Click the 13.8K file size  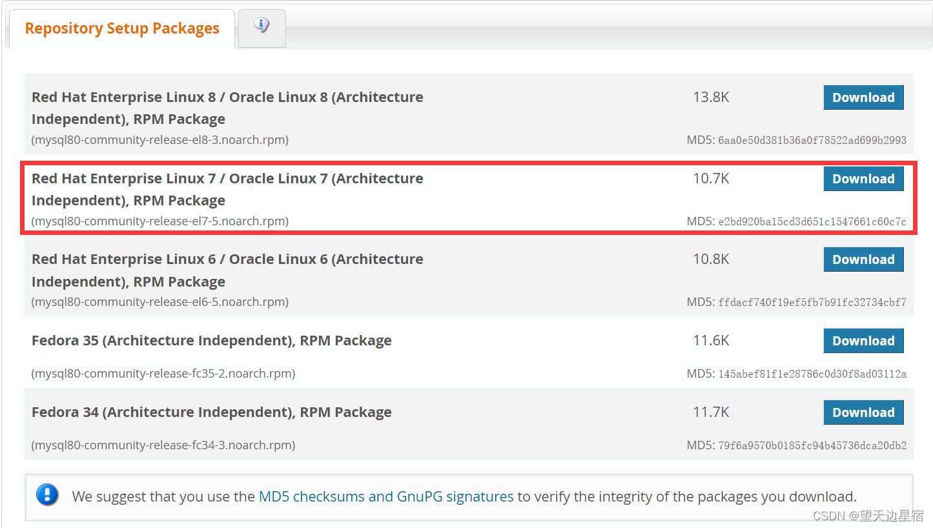tap(711, 97)
